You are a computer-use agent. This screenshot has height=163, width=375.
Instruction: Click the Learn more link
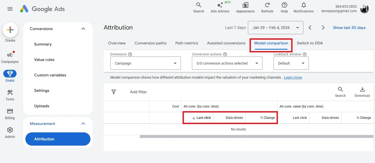pyautogui.click(x=293, y=77)
